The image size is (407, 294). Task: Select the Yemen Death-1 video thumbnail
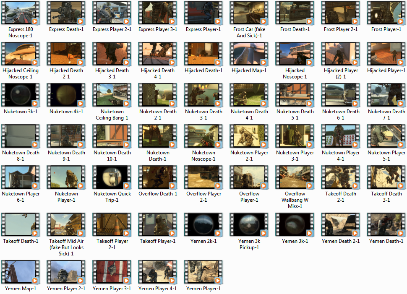click(386, 224)
